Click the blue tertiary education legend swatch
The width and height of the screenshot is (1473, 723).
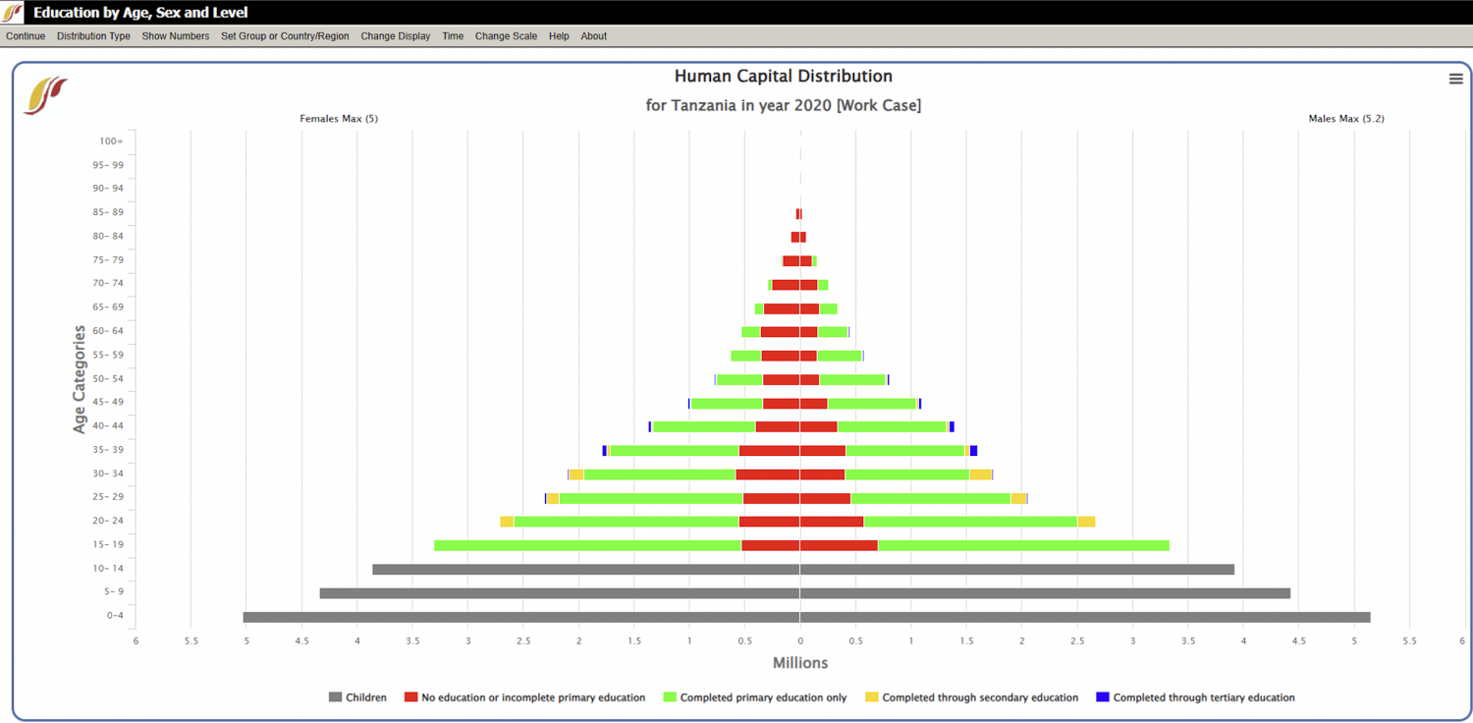click(1102, 697)
